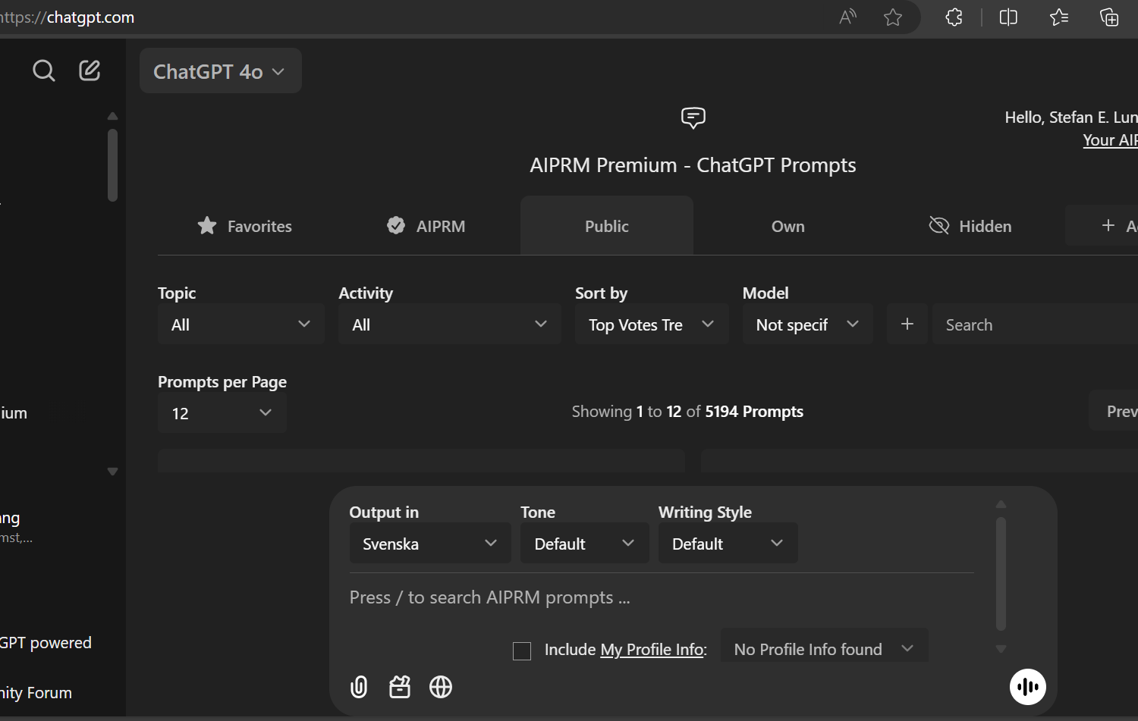Switch to the AIPRM tab
This screenshot has height=721, width=1138.
426,226
